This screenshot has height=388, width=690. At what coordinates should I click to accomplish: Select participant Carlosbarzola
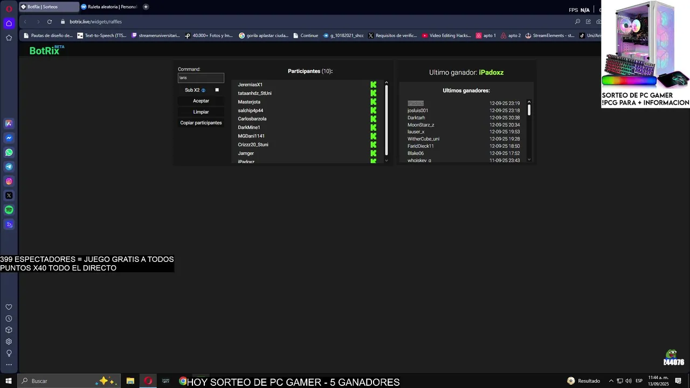(x=252, y=119)
